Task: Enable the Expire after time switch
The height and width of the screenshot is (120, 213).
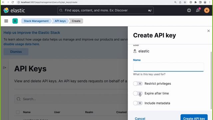Action: (138, 93)
